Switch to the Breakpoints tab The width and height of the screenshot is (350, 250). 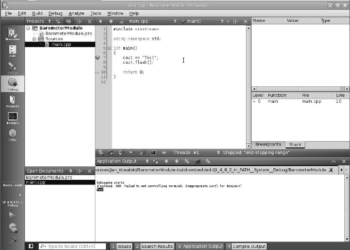pos(268,144)
